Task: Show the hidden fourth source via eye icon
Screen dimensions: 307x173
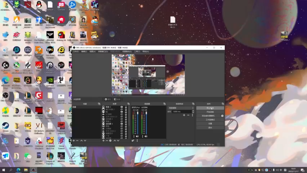Action: [122, 114]
